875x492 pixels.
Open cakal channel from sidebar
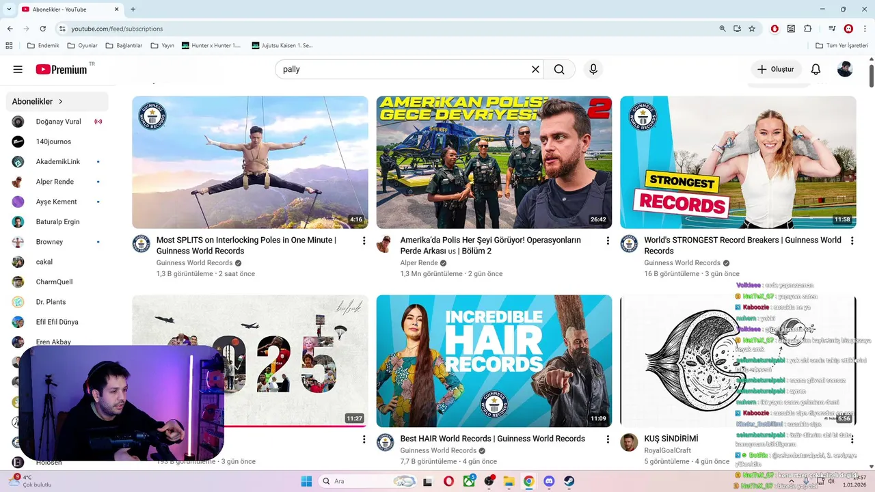click(56, 262)
